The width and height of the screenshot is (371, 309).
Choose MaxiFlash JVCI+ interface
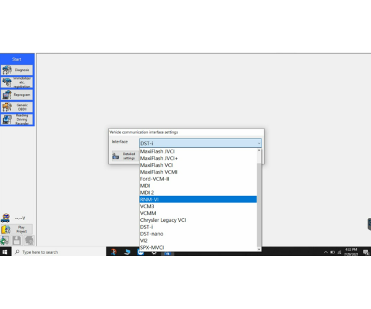(198, 158)
